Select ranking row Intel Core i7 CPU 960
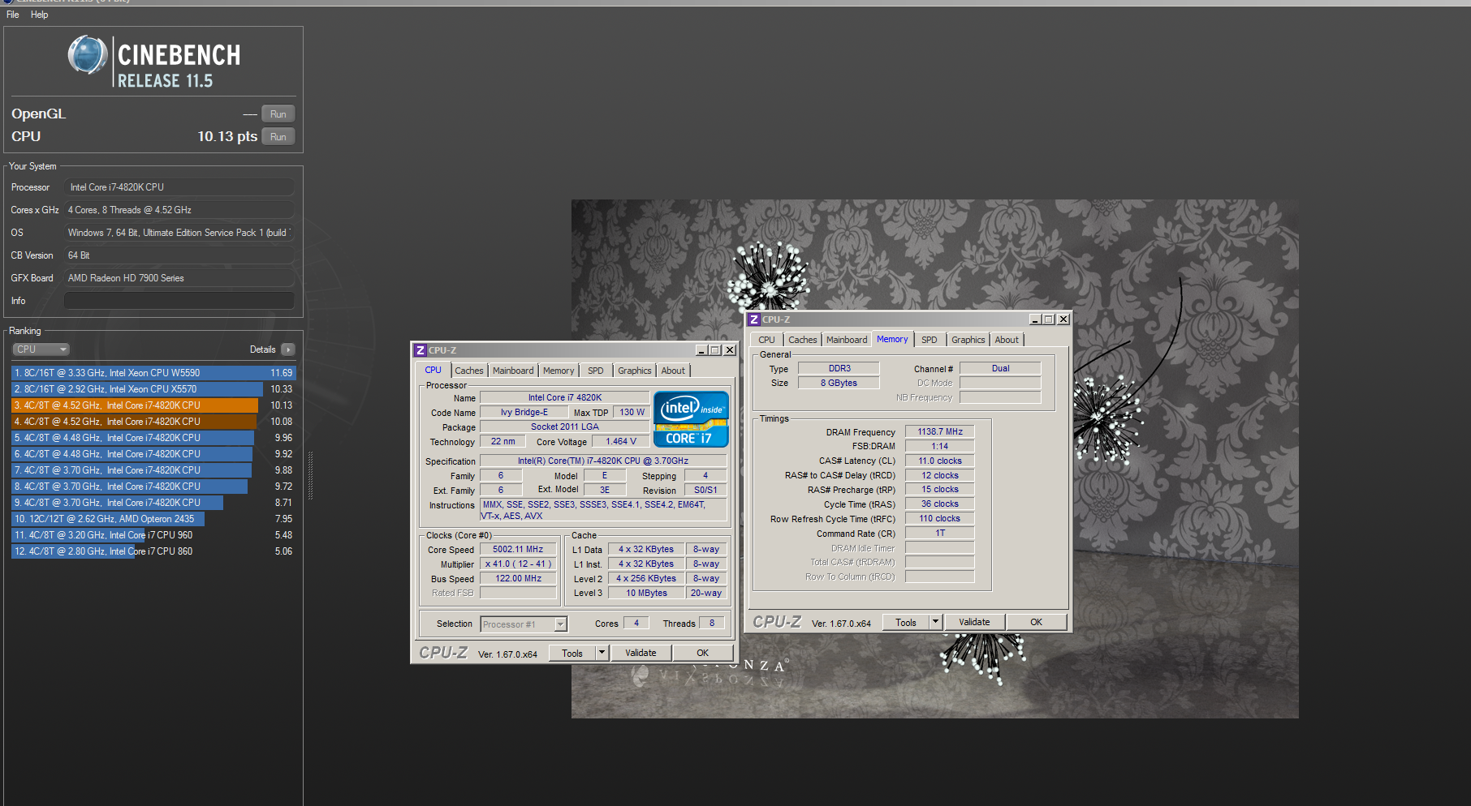The image size is (1471, 806). (153, 535)
